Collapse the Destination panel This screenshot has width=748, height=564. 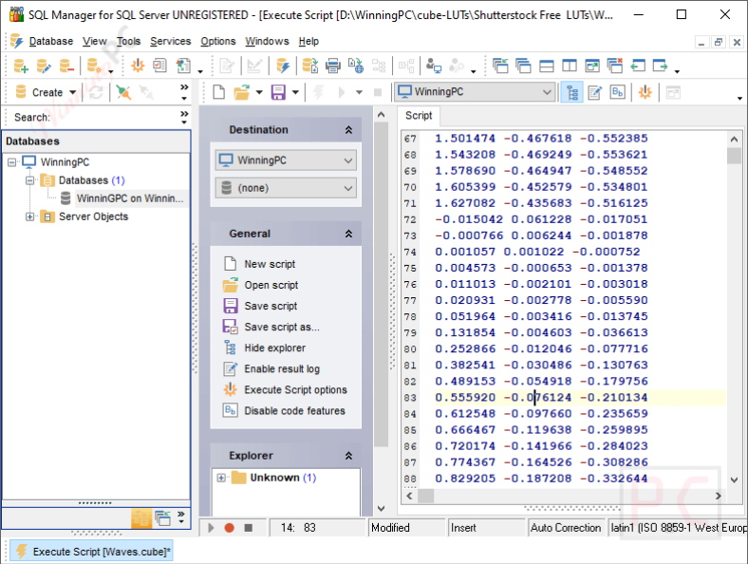[348, 130]
